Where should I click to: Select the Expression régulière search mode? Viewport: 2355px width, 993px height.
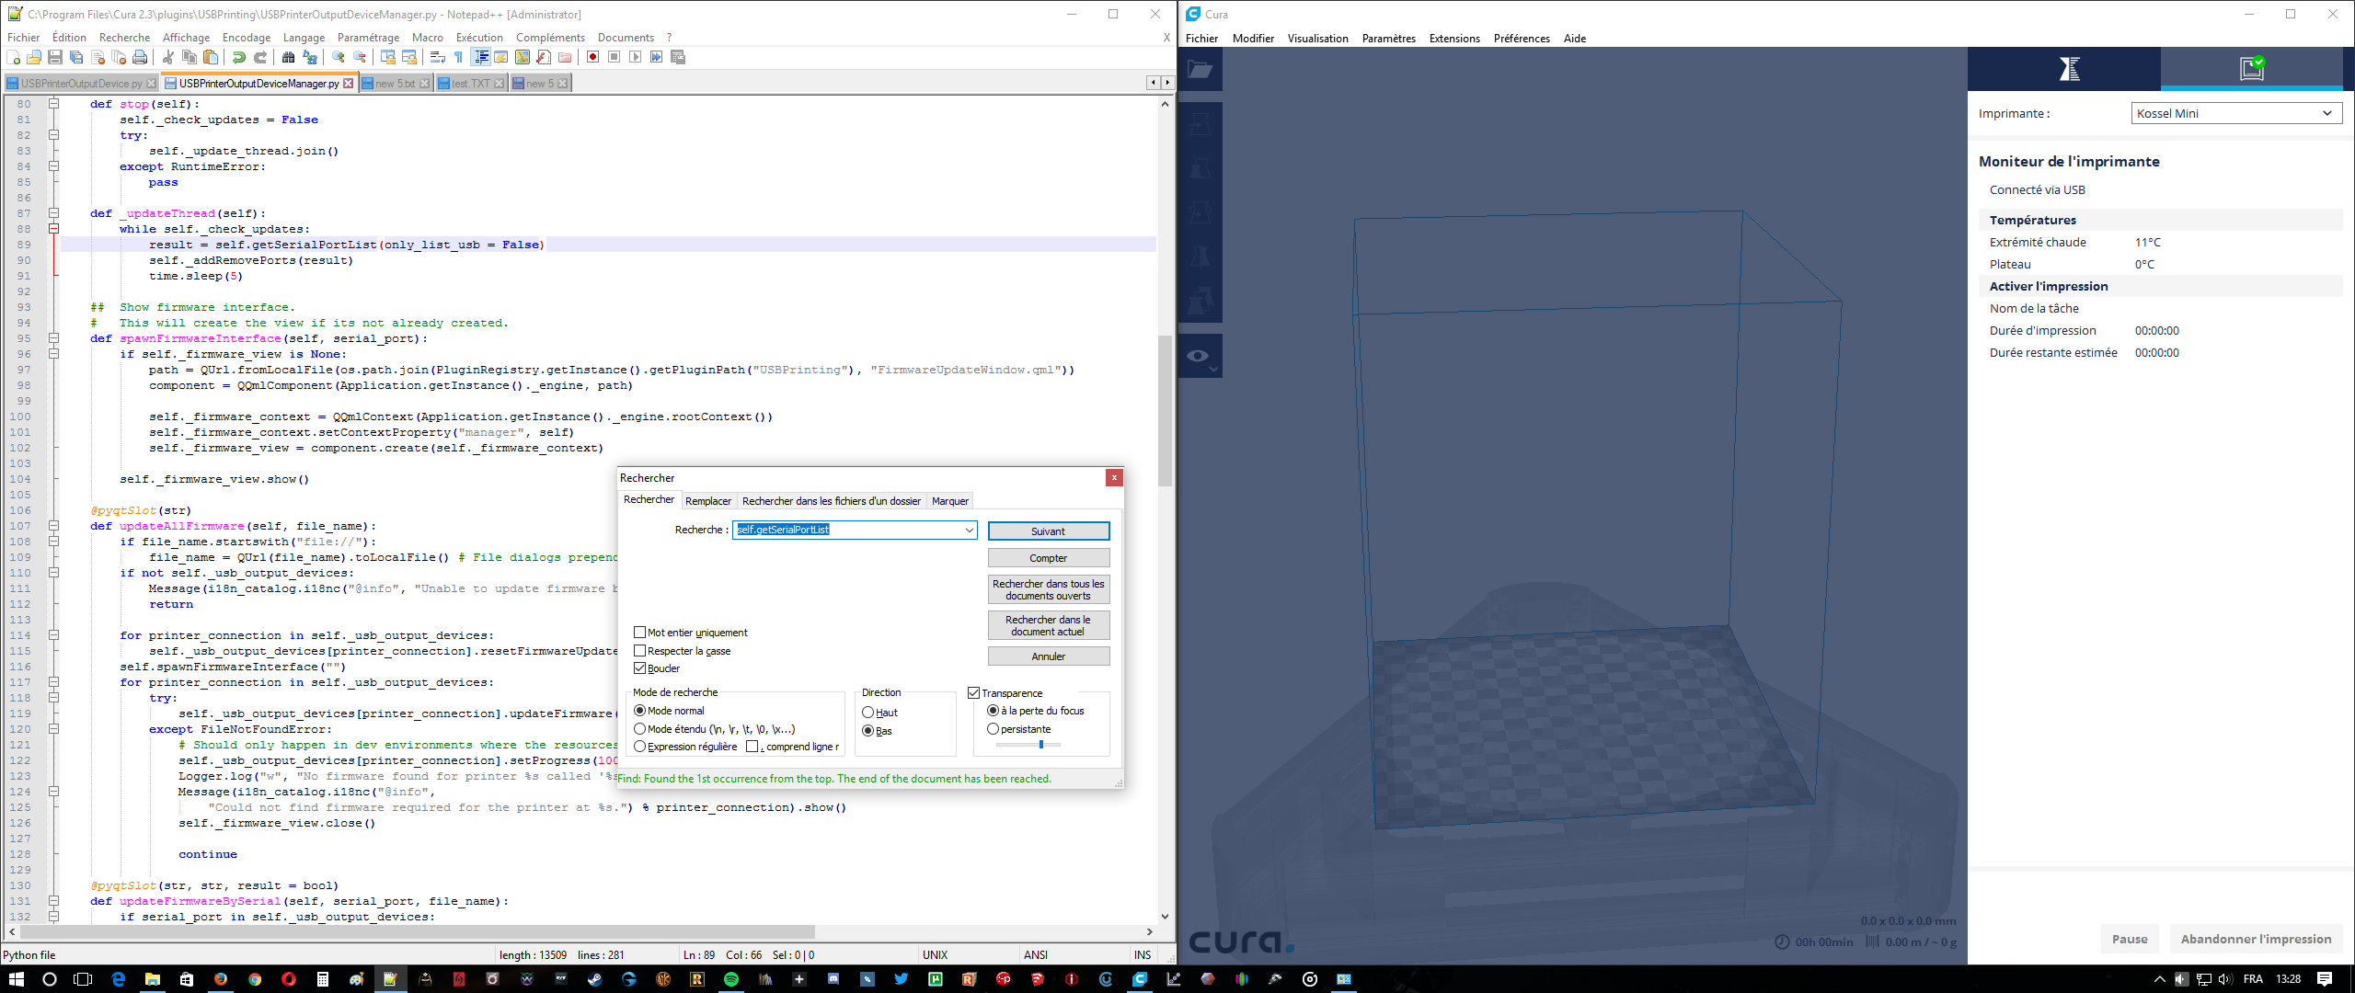pos(640,747)
